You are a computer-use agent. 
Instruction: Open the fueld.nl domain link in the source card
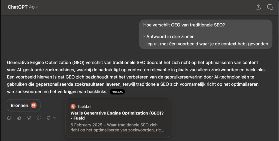[84, 106]
